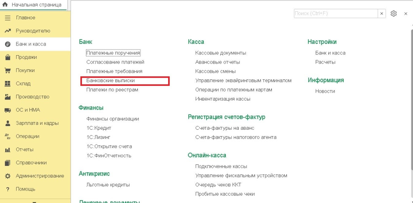Click the ДтКт icon for Операции
This screenshot has height=203, width=413.
[8, 136]
